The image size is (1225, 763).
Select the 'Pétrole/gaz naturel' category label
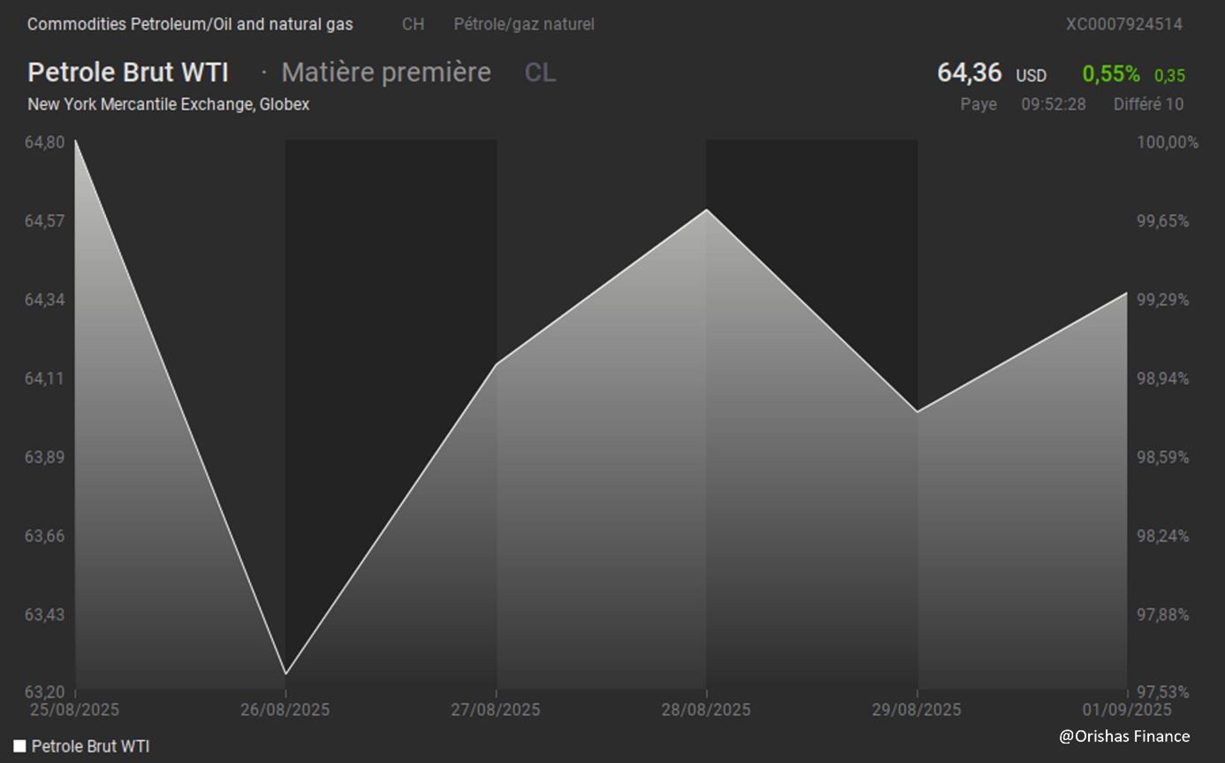click(x=523, y=24)
